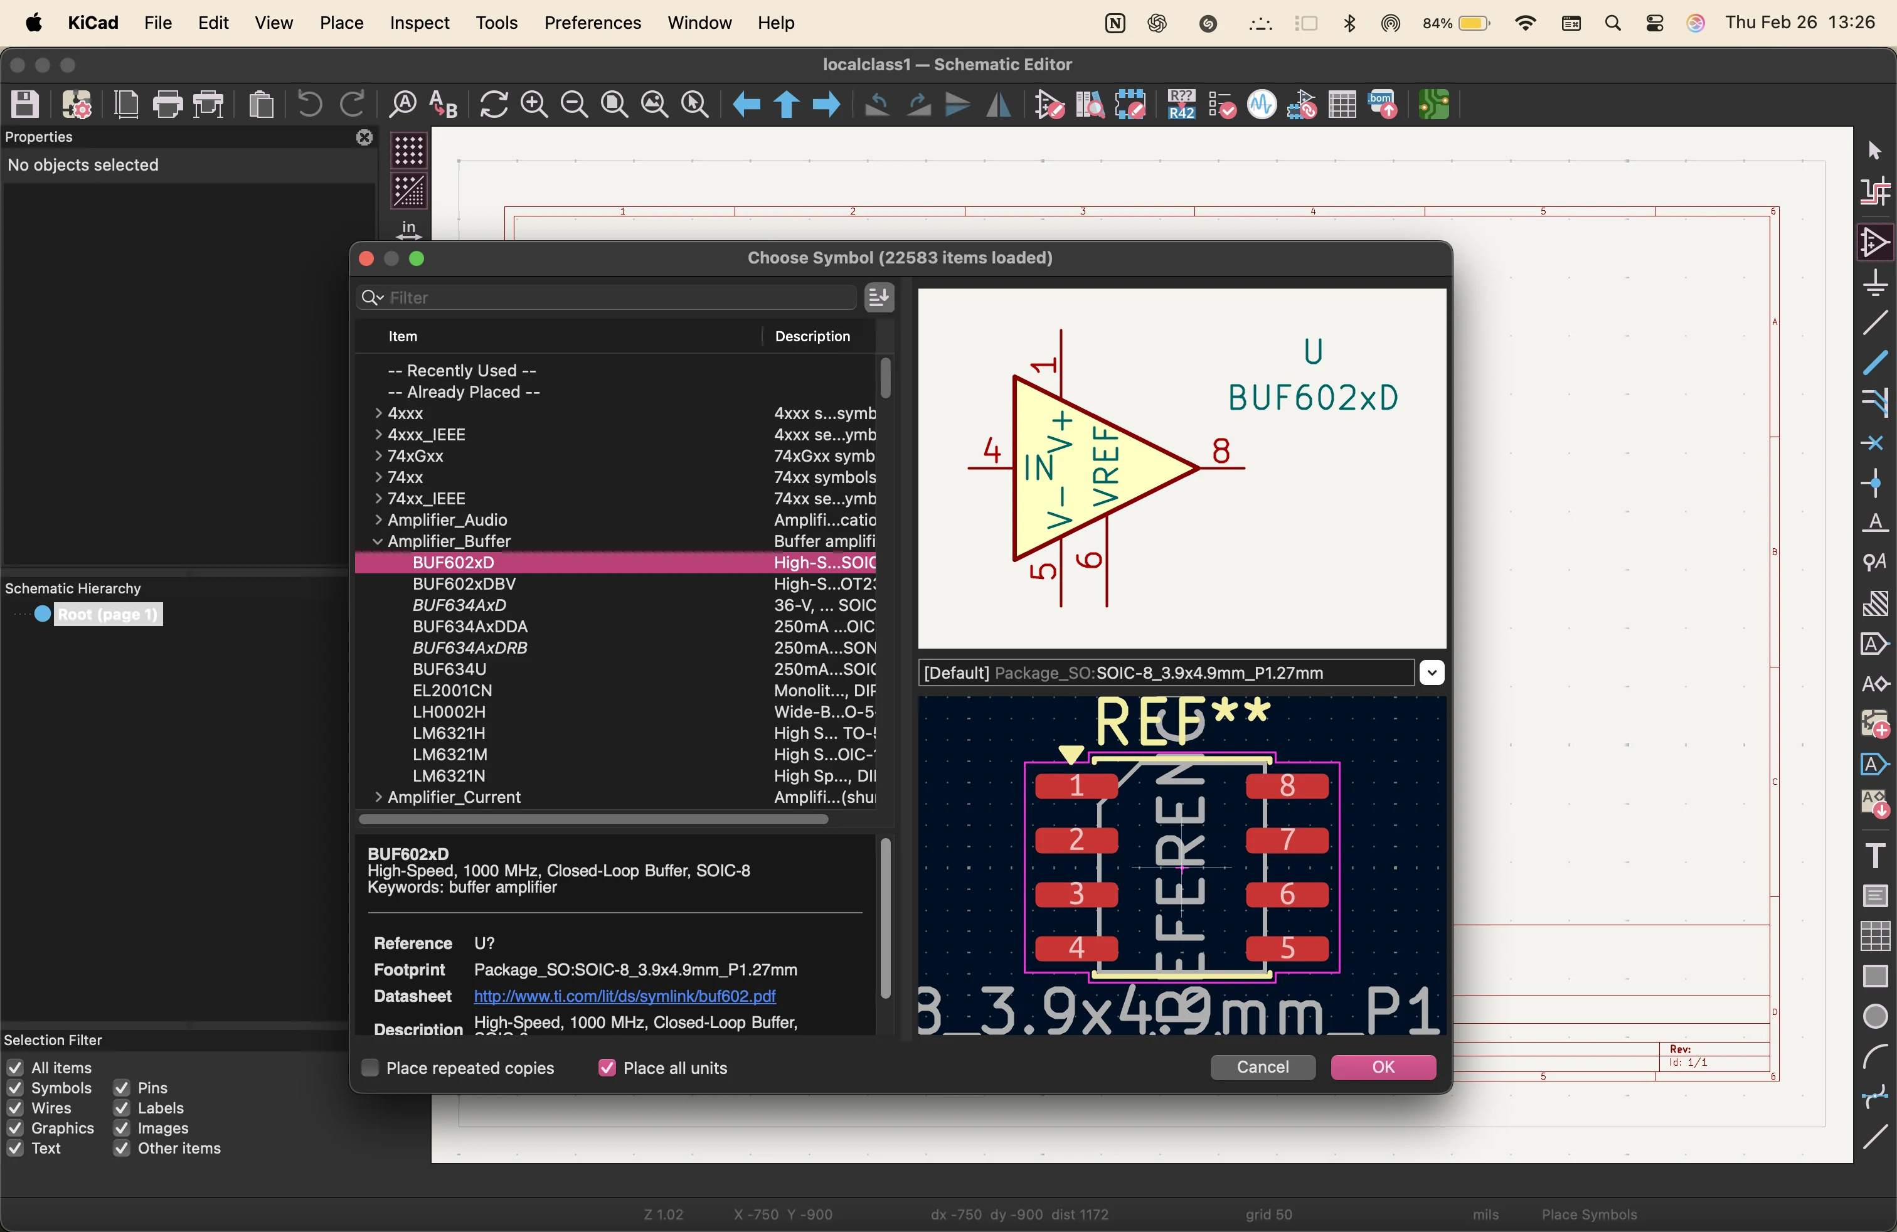Open the buf602.pdf datasheet link

pyautogui.click(x=624, y=996)
